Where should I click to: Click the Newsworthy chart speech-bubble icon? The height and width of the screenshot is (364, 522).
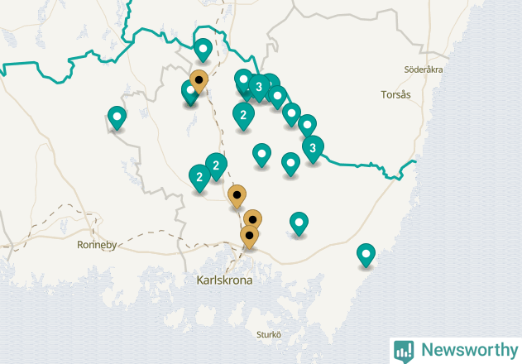click(x=404, y=352)
